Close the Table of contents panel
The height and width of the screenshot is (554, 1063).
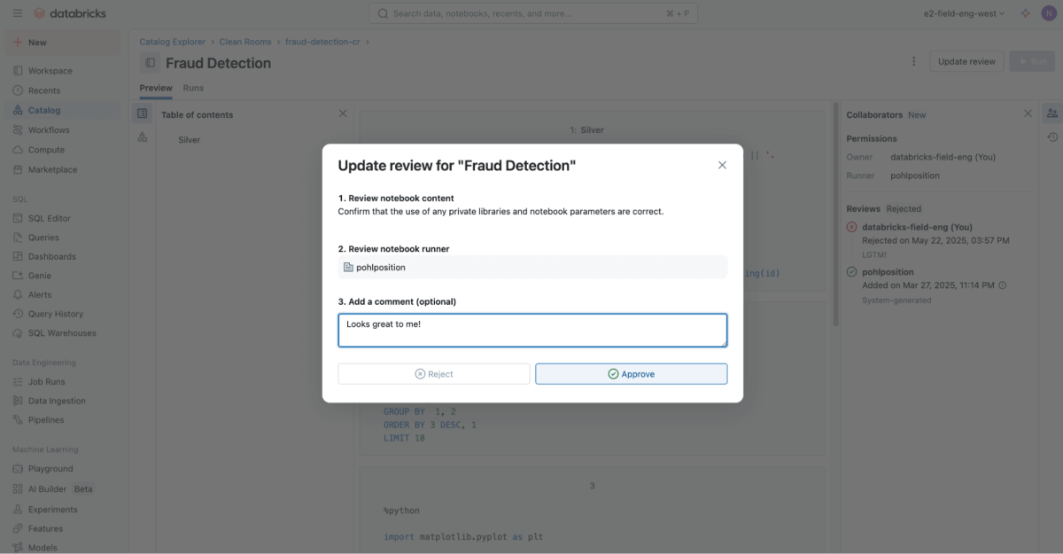pos(343,113)
